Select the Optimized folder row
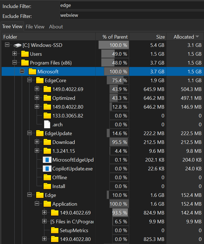 click(x=103, y=98)
